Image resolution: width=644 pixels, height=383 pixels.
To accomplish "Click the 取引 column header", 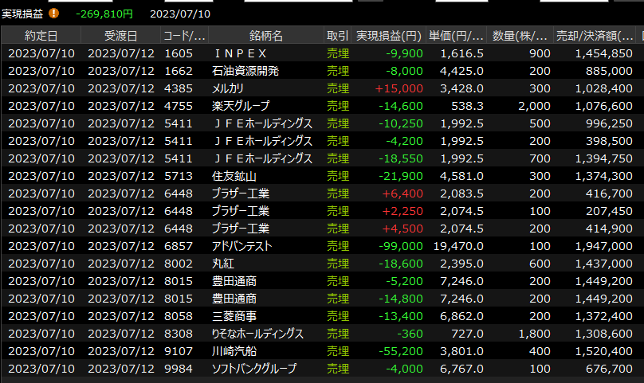I will point(337,36).
